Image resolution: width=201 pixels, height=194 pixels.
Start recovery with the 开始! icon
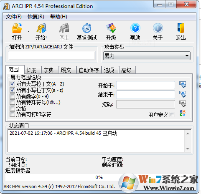[41, 28]
